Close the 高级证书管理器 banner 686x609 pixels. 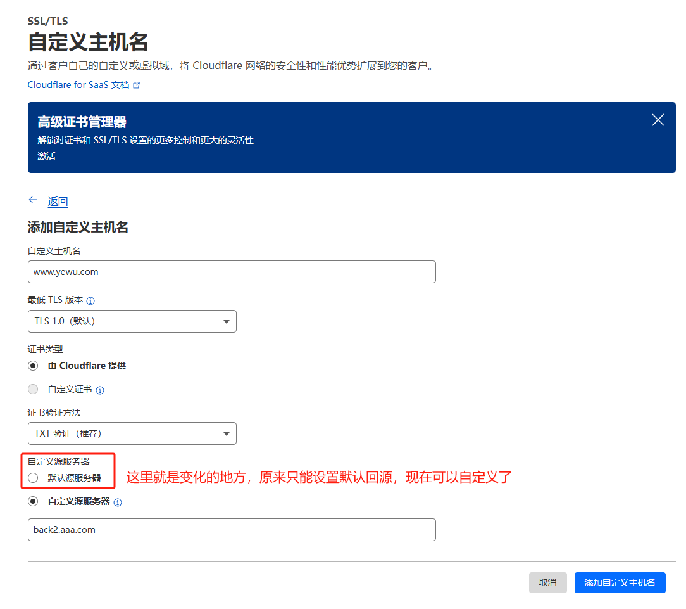pyautogui.click(x=658, y=120)
